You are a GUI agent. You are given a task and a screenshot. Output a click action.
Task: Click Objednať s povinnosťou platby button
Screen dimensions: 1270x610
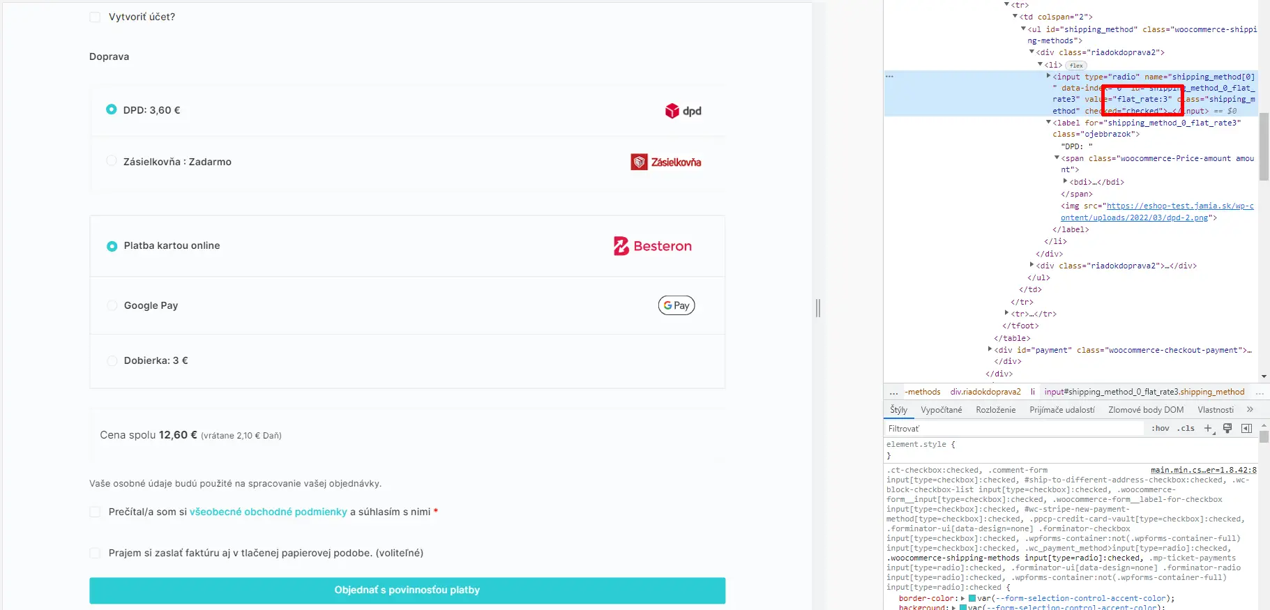coord(407,590)
